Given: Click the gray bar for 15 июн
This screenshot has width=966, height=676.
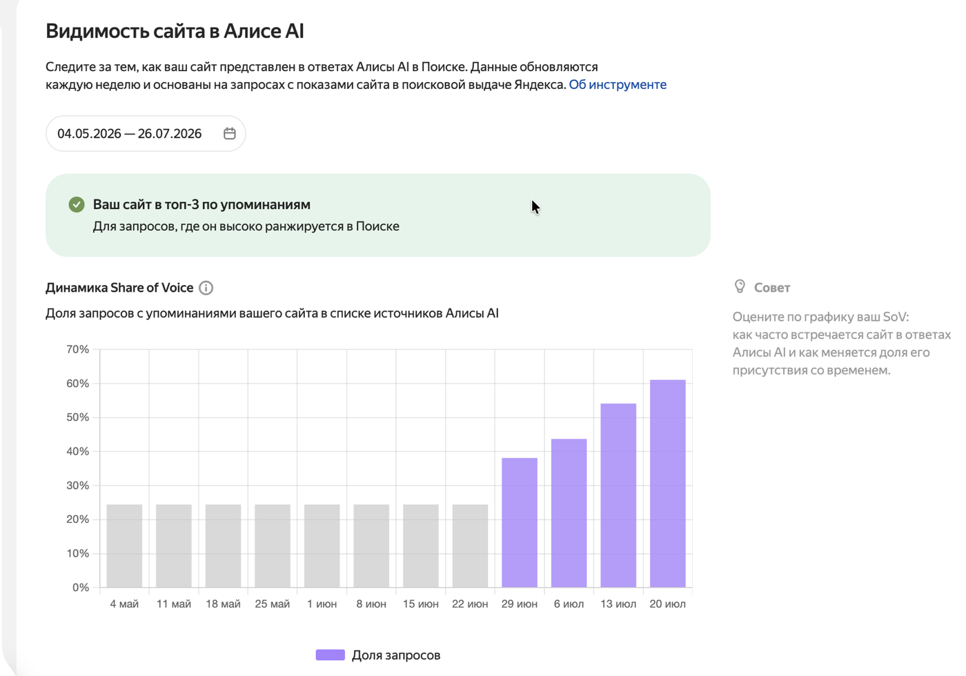Looking at the screenshot, I should pos(421,546).
